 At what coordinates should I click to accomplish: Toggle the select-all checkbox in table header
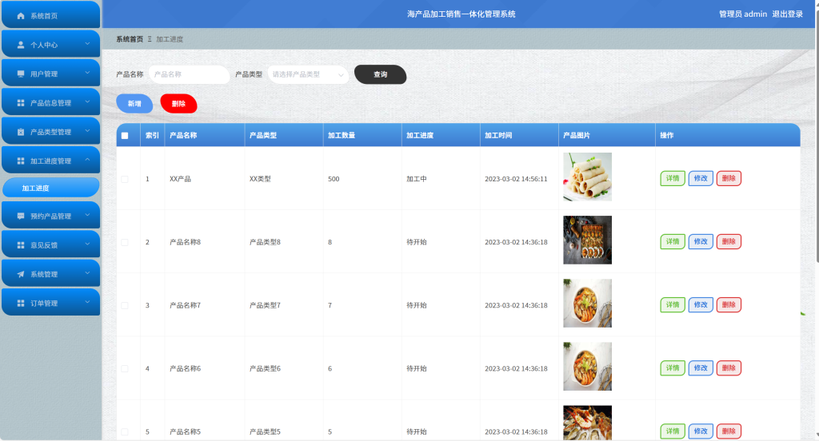125,136
